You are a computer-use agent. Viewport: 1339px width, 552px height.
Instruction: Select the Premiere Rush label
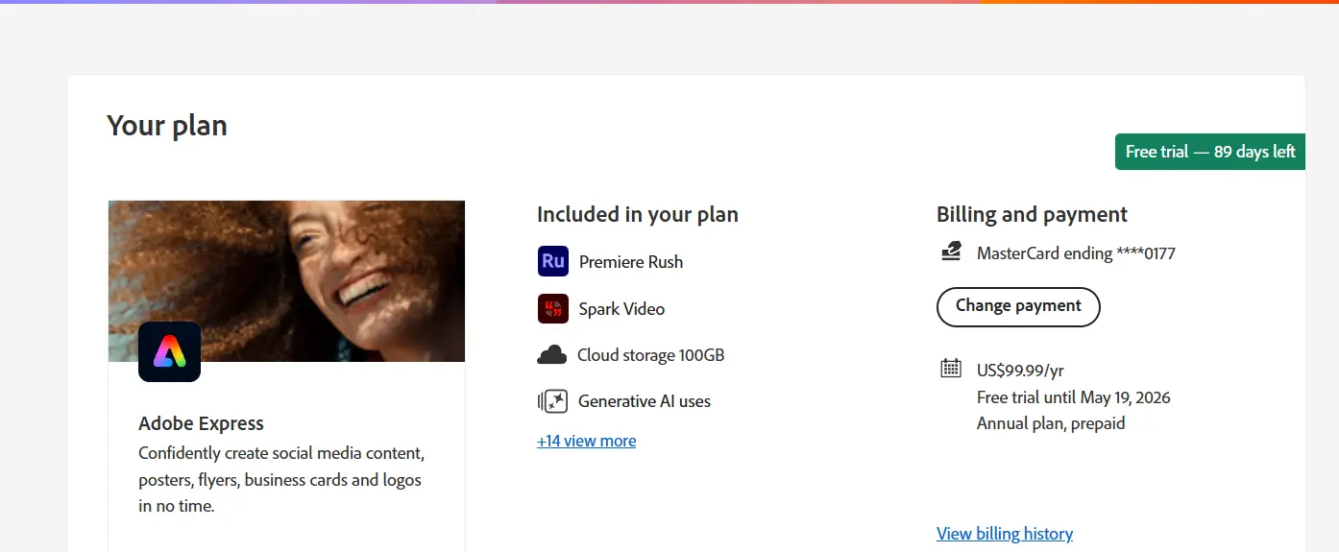point(631,262)
